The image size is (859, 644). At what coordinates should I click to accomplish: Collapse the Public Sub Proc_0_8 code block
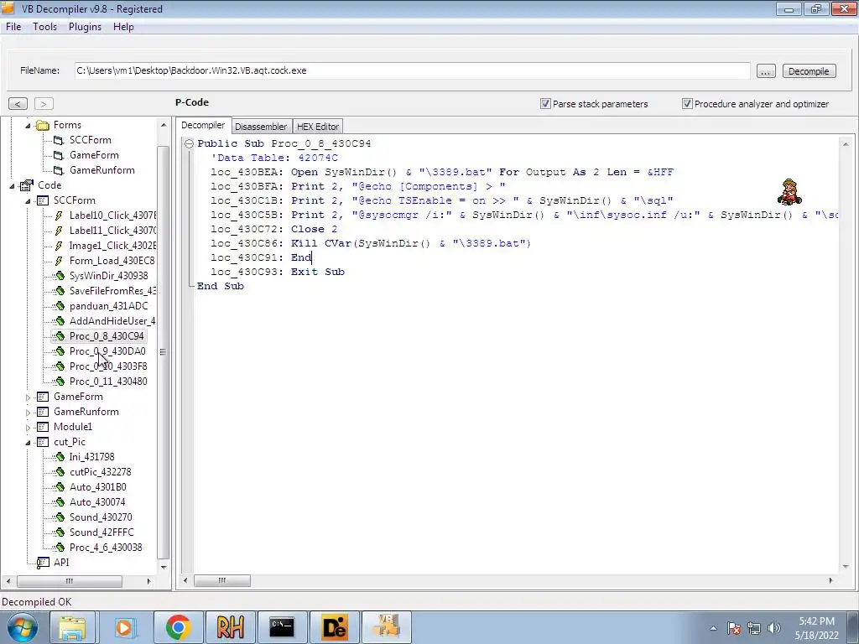pos(189,143)
